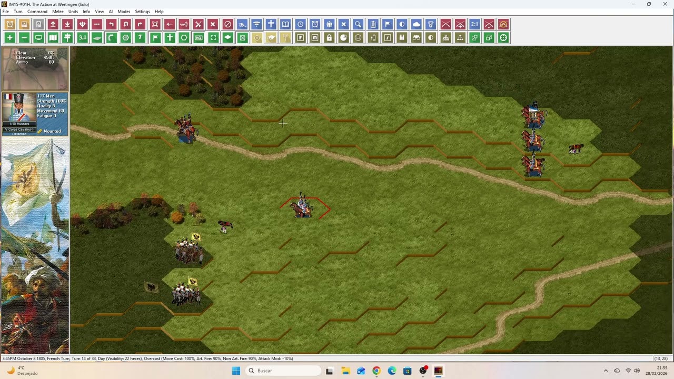Select the red-outlined cavalry unit on map
This screenshot has width=674, height=379.
(x=302, y=206)
